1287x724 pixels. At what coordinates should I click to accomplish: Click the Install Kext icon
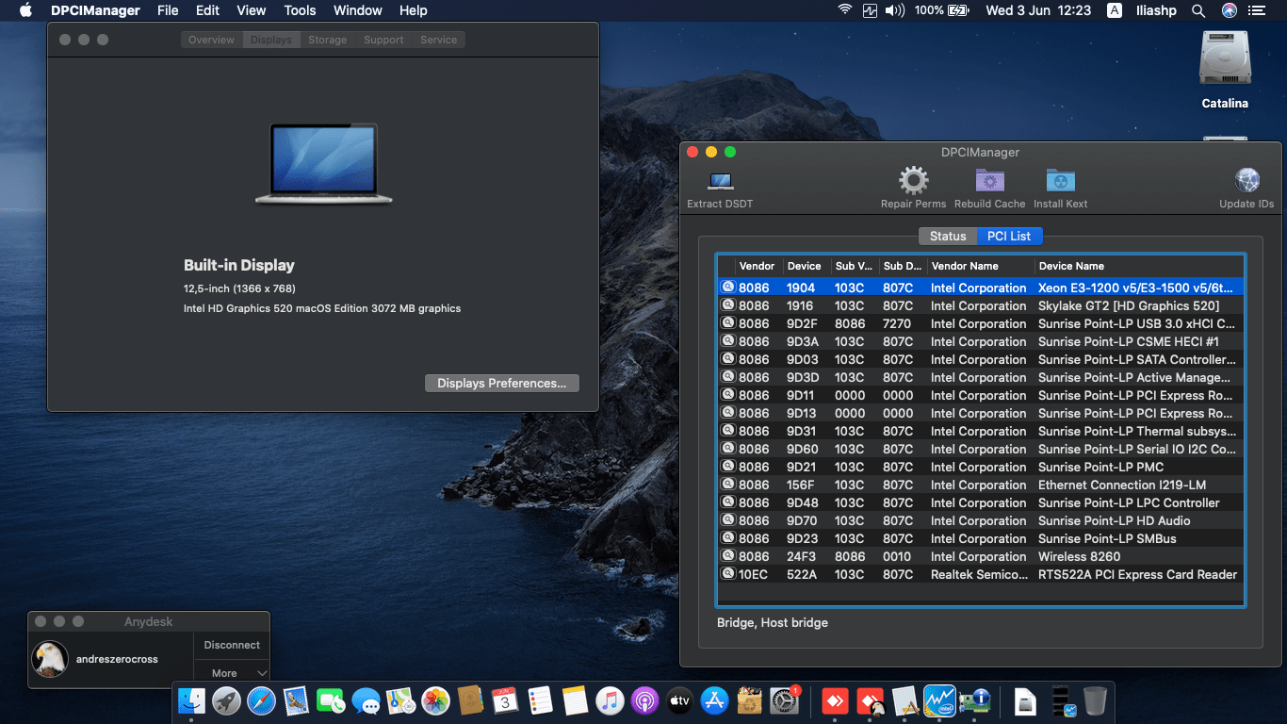(1060, 181)
